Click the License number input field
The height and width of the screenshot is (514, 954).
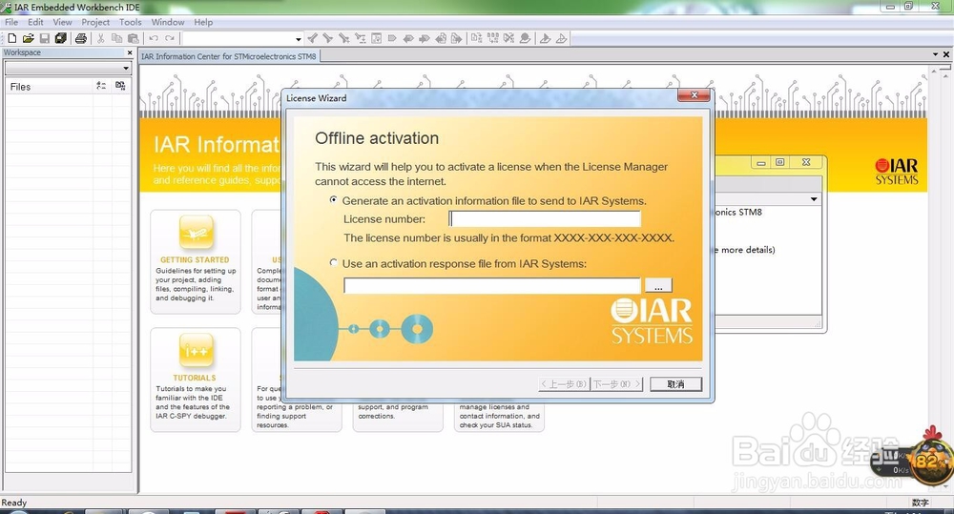pos(545,219)
